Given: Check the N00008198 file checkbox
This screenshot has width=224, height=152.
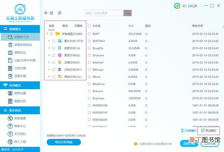Looking at the screenshot, I should pos(89,106).
